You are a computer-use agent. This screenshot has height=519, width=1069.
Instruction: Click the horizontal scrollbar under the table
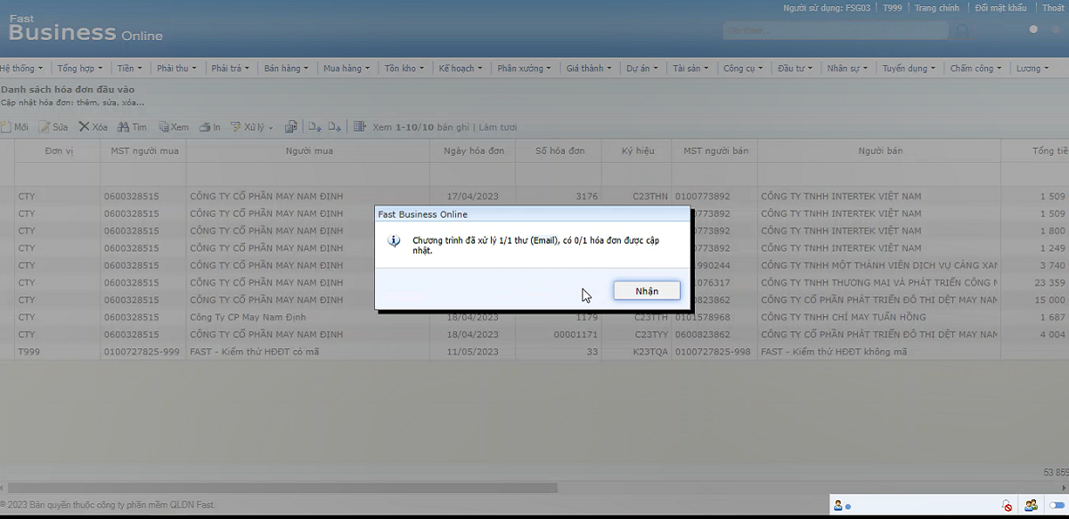tap(281, 488)
